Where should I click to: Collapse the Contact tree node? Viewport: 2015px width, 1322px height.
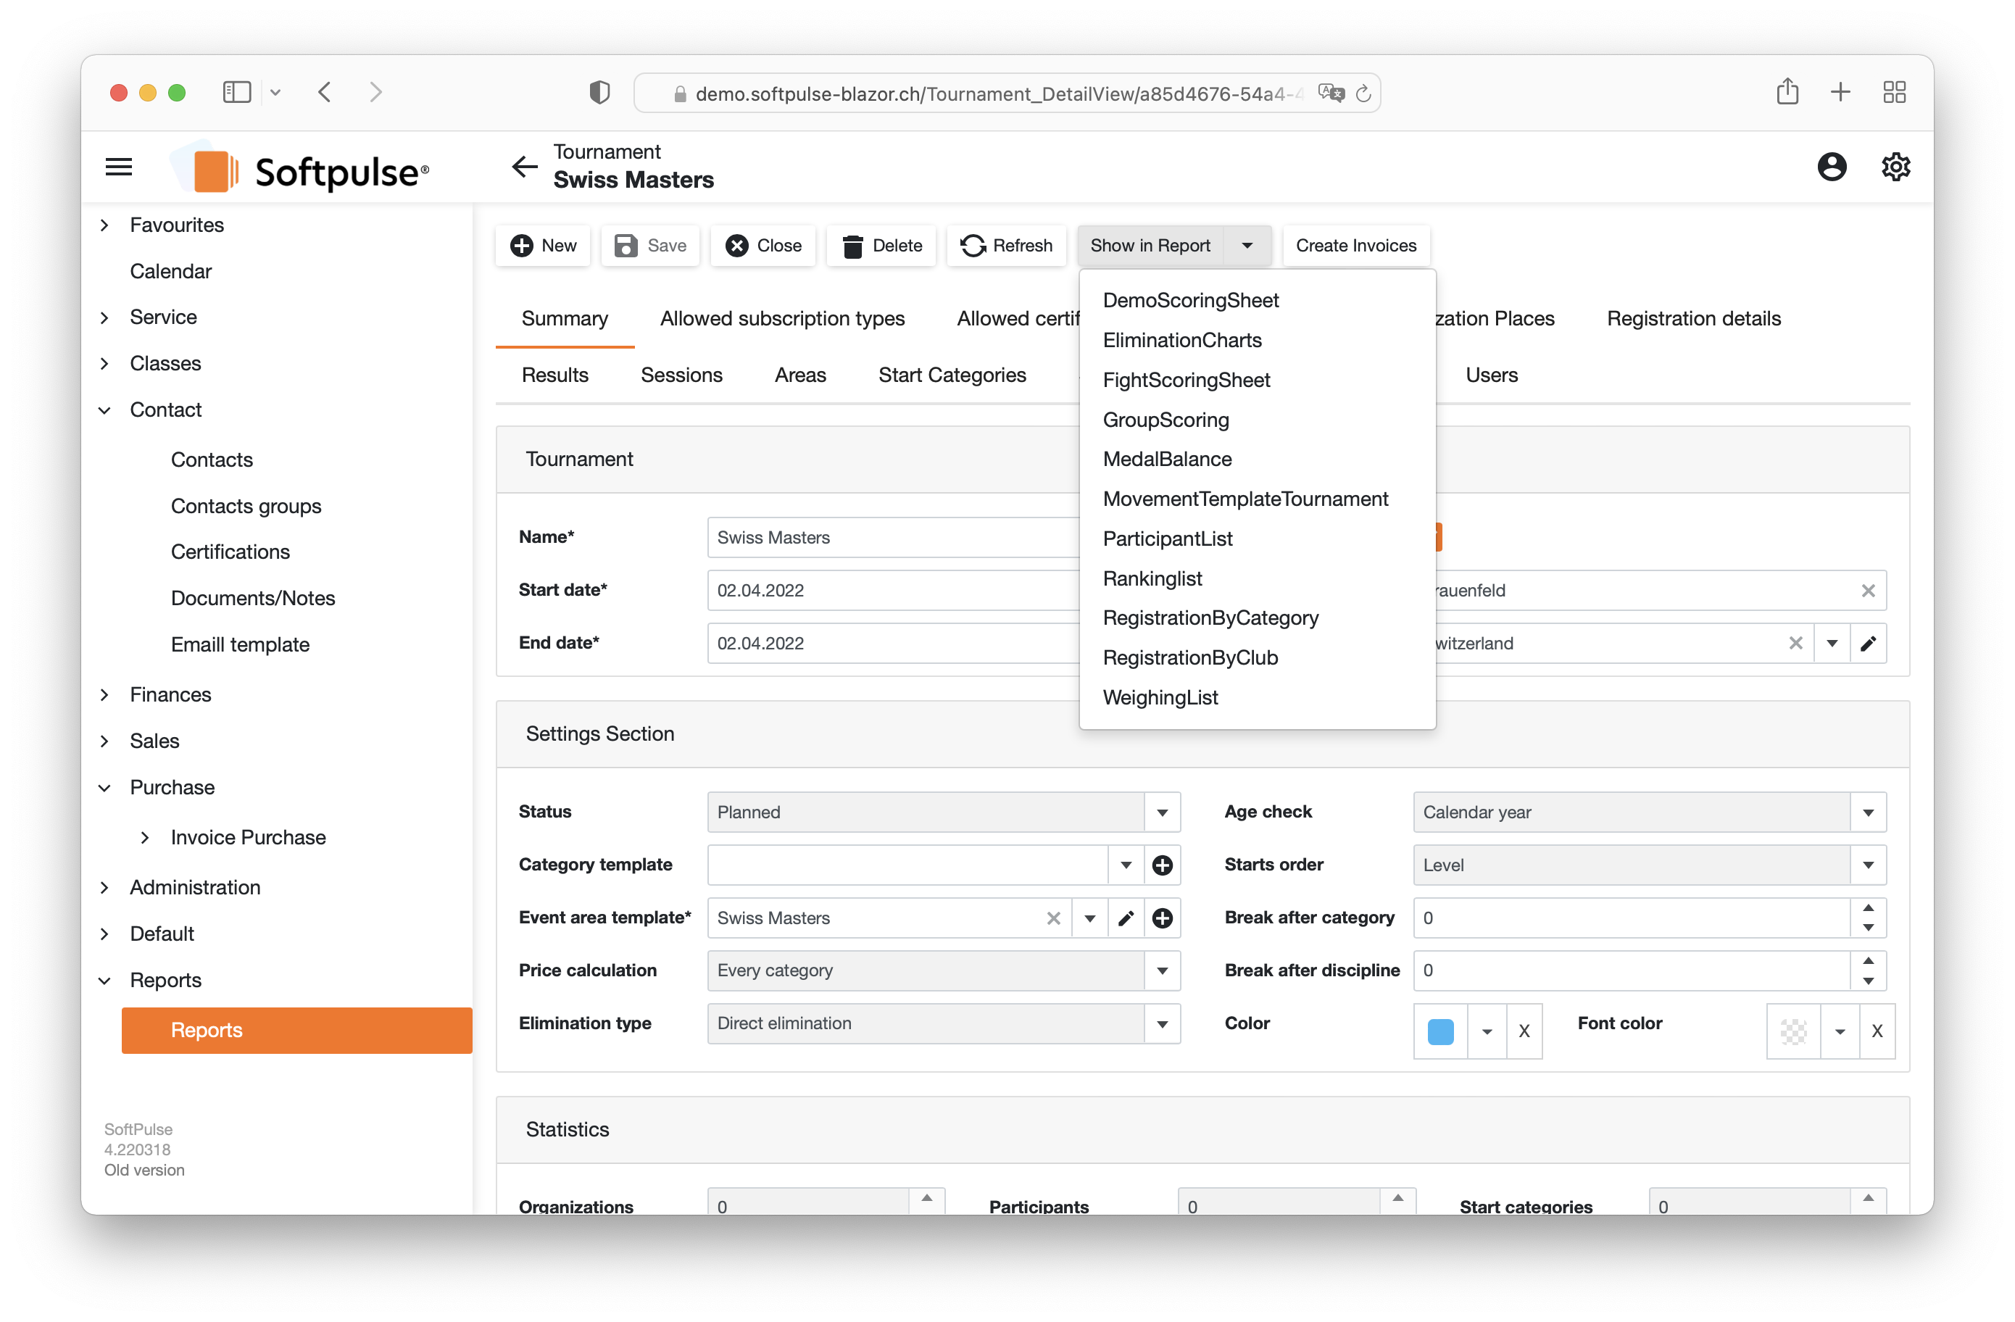[x=104, y=410]
